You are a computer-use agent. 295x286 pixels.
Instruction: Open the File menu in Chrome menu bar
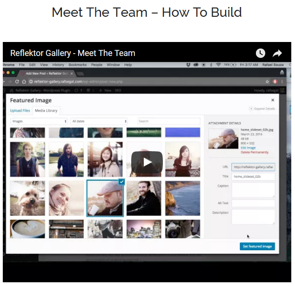click(21, 65)
